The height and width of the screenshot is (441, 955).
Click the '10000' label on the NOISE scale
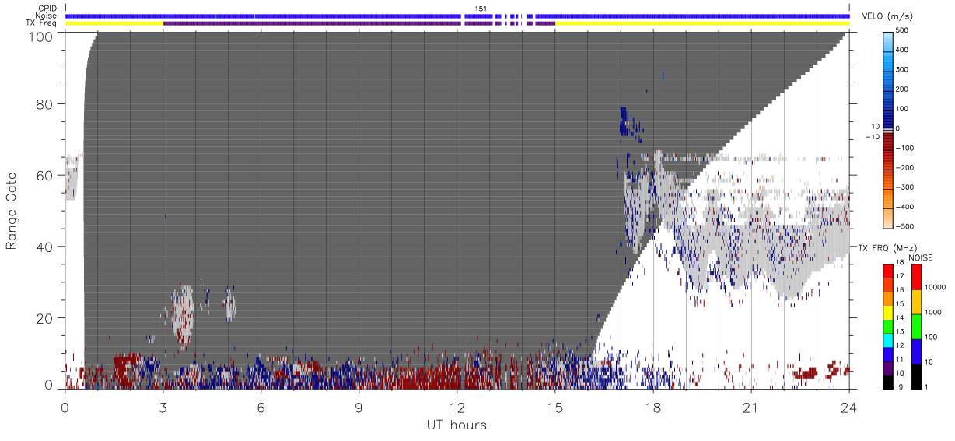[936, 287]
